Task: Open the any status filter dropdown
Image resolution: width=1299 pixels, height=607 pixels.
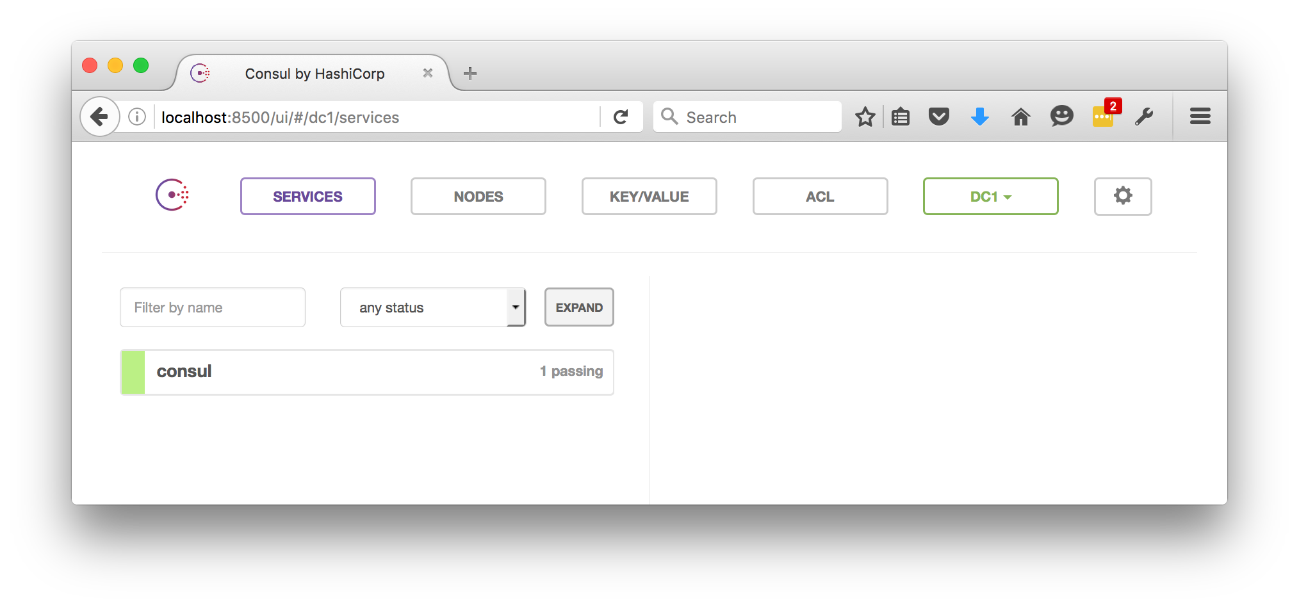Action: (x=432, y=308)
